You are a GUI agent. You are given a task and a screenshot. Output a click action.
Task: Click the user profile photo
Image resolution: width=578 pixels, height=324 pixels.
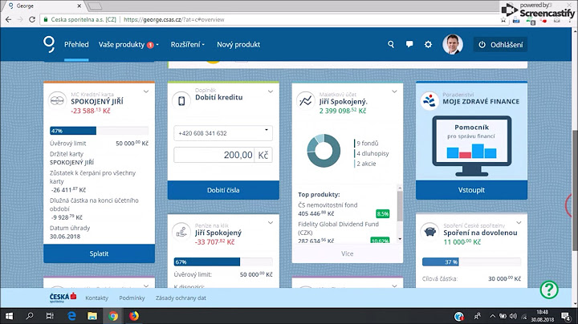click(x=452, y=45)
